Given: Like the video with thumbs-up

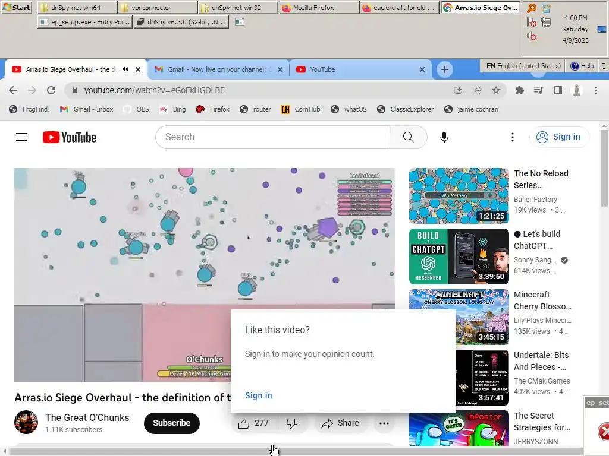Looking at the screenshot, I should (254, 423).
